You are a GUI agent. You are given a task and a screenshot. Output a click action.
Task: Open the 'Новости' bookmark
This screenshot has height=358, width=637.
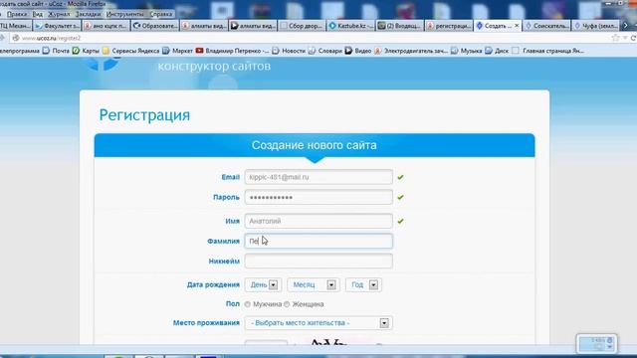pyautogui.click(x=289, y=51)
